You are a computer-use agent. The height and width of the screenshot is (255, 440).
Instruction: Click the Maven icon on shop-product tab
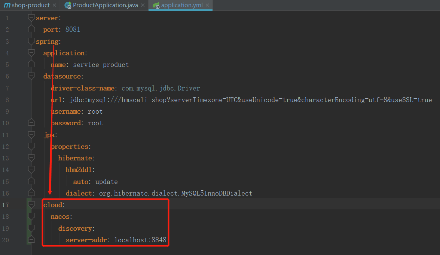pyautogui.click(x=7, y=5)
